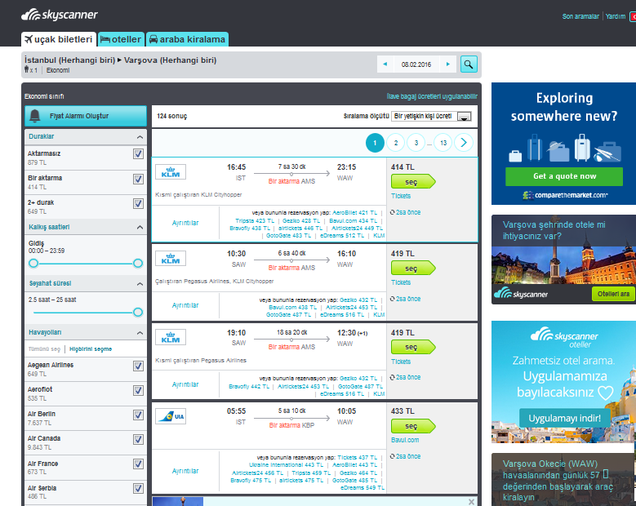Expand Ayrıntılar for the 05:55 UIA flight
This screenshot has width=636, height=506.
click(x=185, y=471)
